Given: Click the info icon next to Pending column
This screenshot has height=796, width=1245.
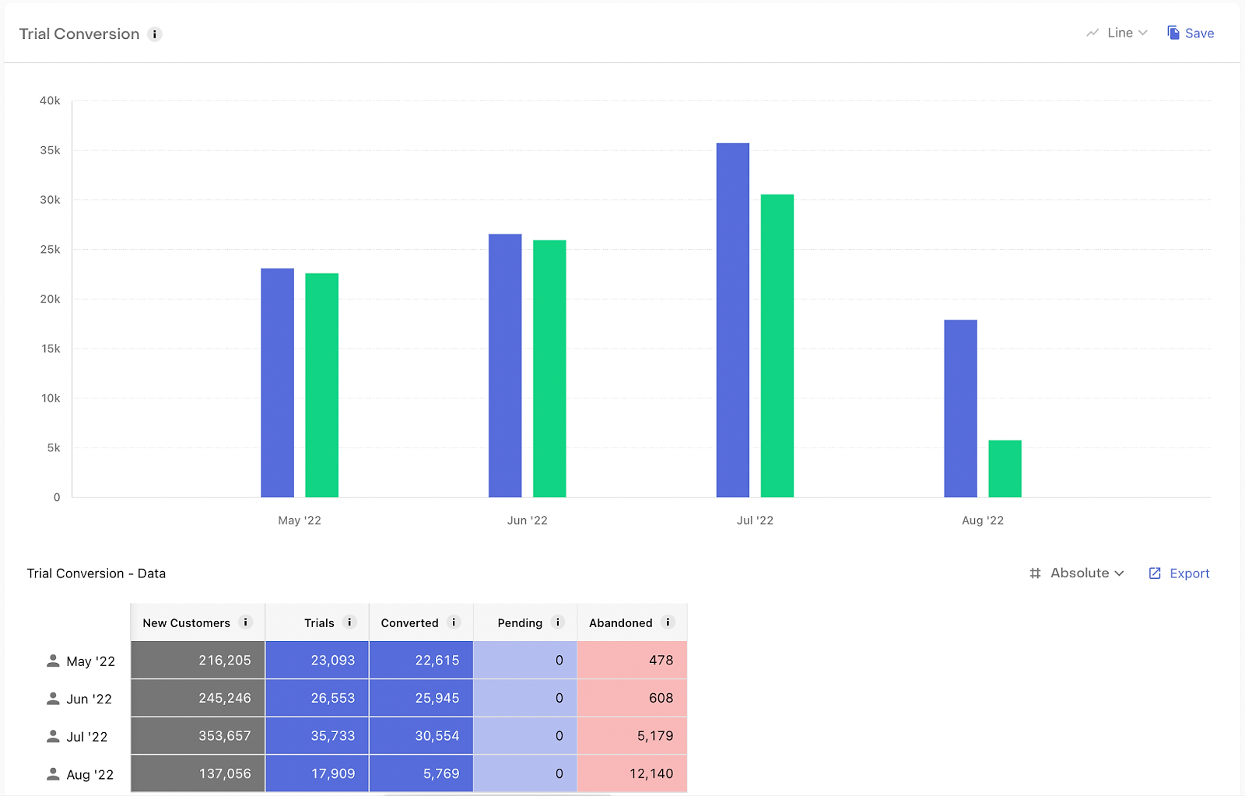Looking at the screenshot, I should (557, 622).
